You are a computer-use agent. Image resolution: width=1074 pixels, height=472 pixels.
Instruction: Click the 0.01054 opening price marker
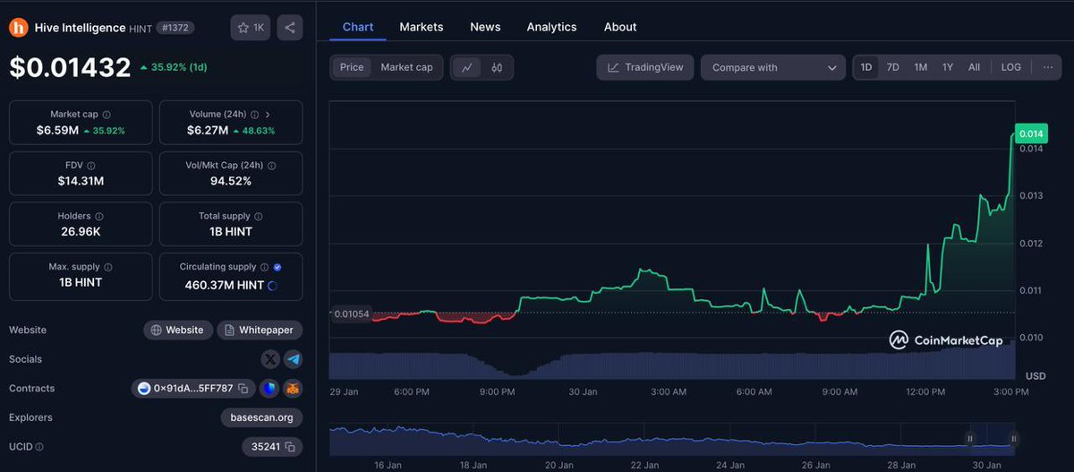[x=350, y=313]
